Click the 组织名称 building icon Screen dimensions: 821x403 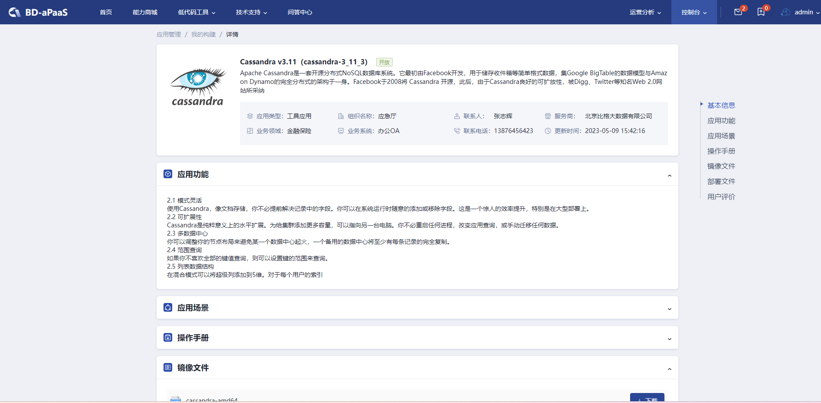coord(341,116)
